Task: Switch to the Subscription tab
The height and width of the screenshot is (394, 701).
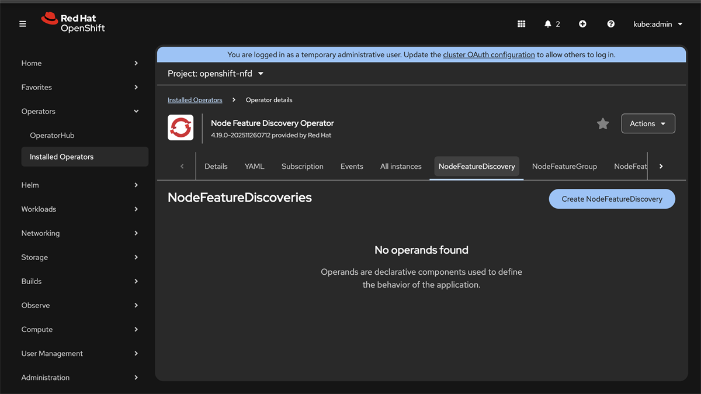Action: (302, 167)
